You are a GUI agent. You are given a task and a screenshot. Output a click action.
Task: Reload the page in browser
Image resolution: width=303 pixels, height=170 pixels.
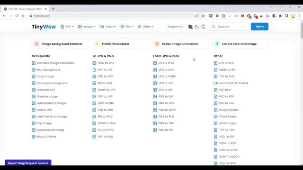pyautogui.click(x=17, y=16)
